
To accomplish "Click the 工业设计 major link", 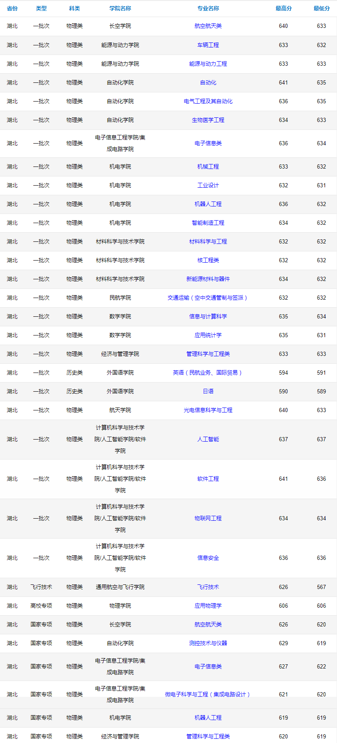I will tap(208, 185).
